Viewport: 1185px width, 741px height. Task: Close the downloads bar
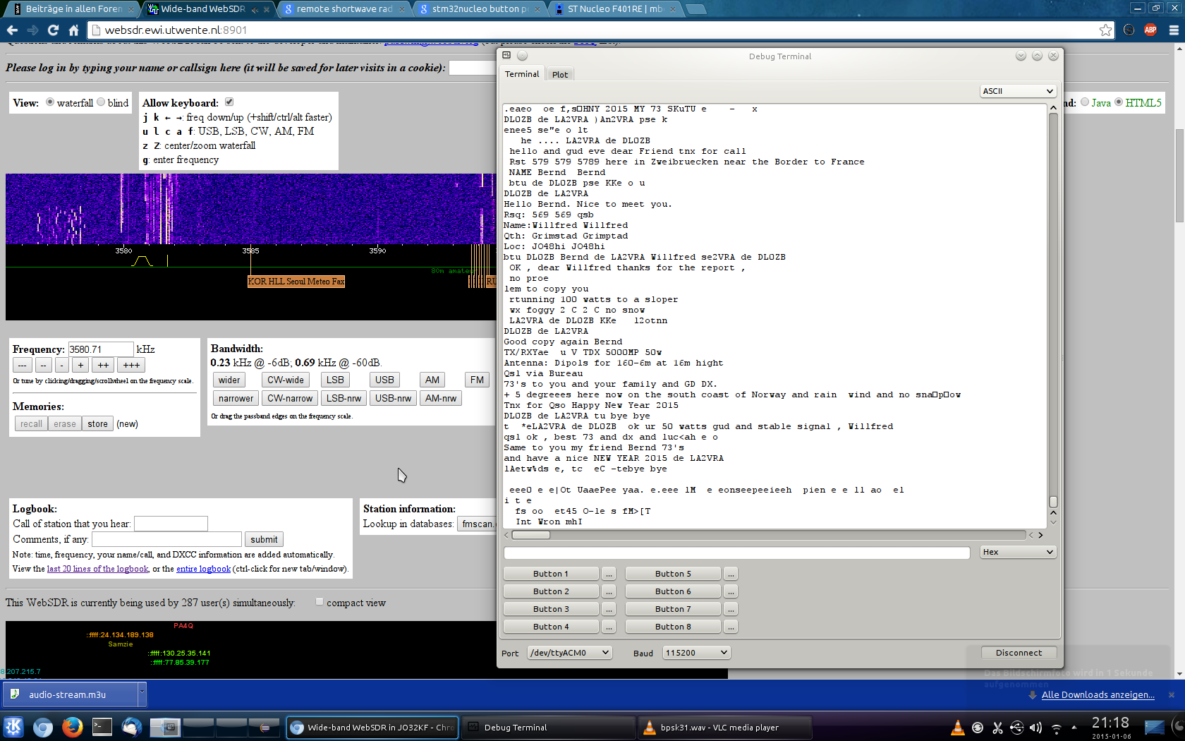point(1172,694)
